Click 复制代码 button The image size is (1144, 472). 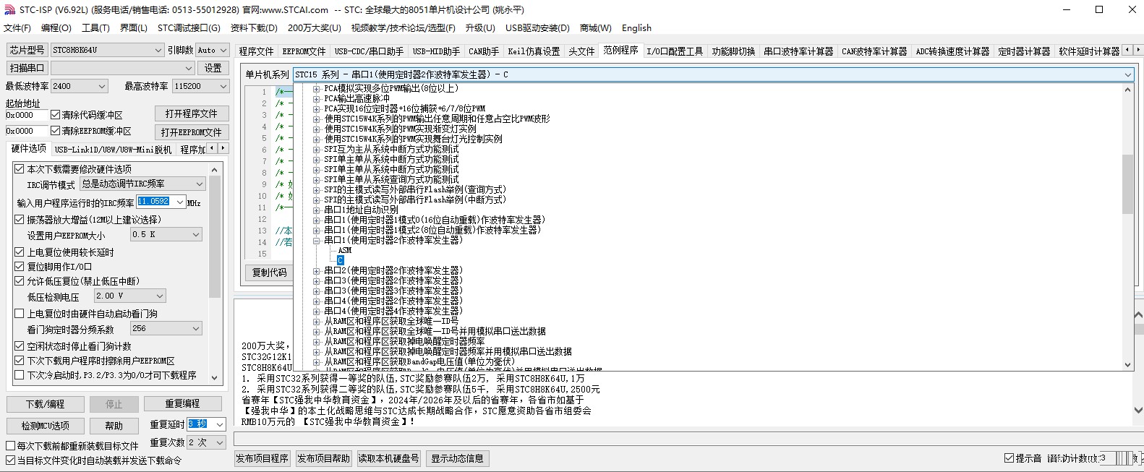(269, 273)
